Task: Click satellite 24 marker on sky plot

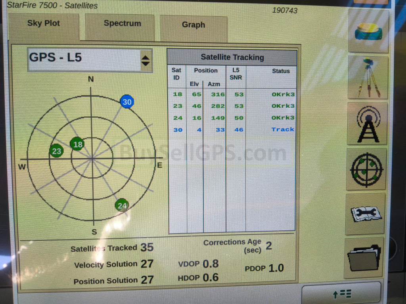Action: [122, 205]
